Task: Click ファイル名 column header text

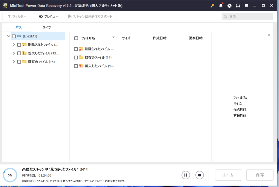Action: pyautogui.click(x=88, y=38)
